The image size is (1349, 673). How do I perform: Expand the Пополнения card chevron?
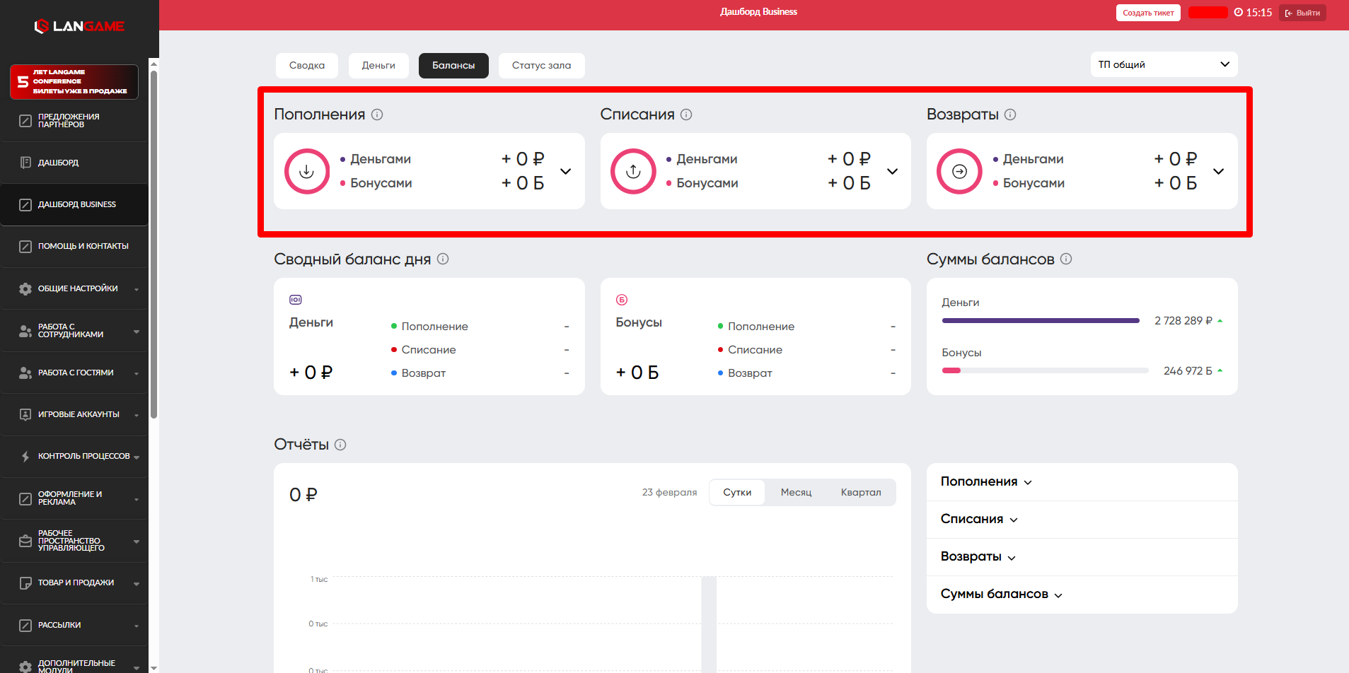click(x=566, y=171)
